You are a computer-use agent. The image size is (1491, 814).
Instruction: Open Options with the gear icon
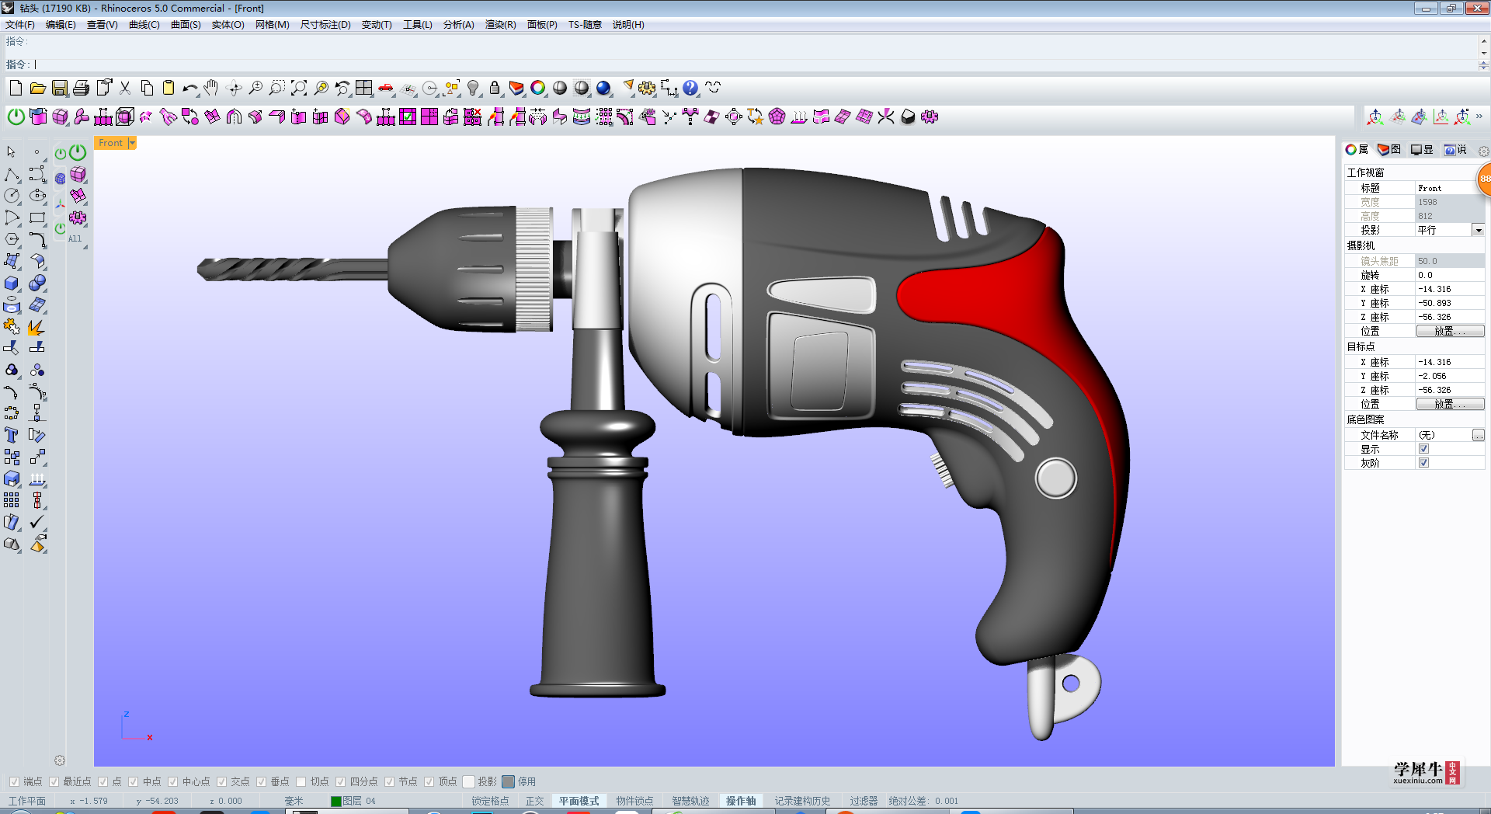point(647,88)
